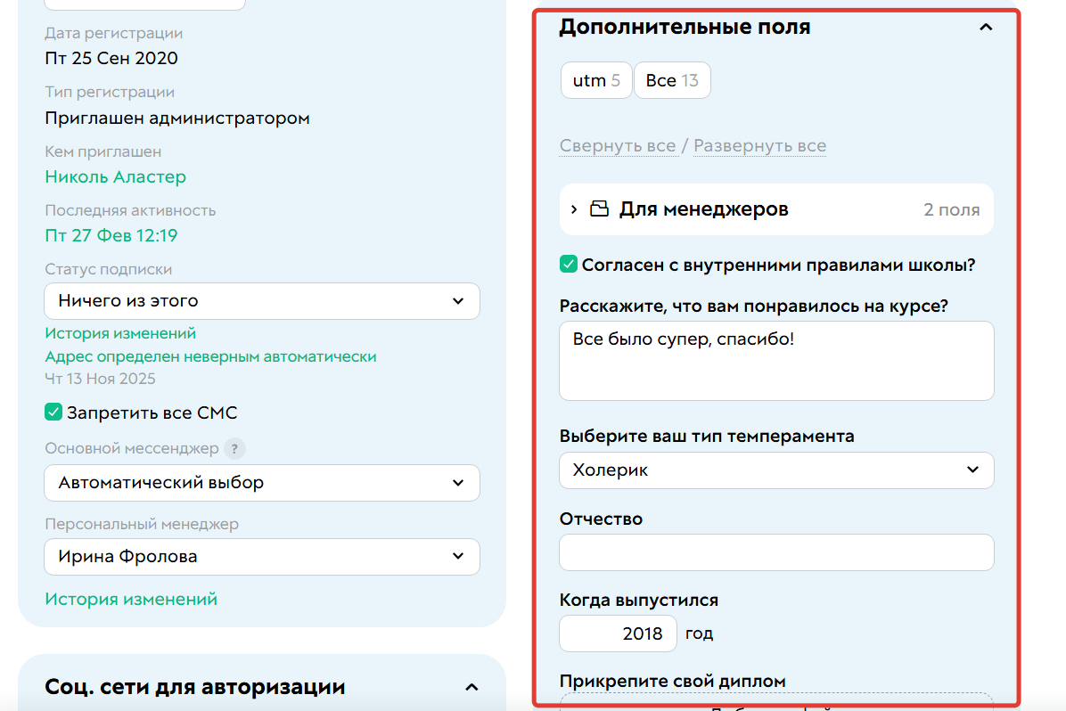Collapse the Дополнительные поля section
Viewport: 1066px width, 711px height.
tap(986, 28)
